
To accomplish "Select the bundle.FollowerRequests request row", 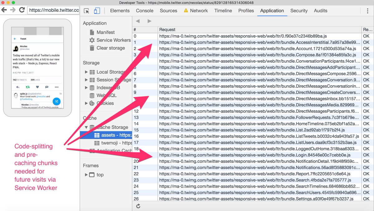I will (253, 117).
